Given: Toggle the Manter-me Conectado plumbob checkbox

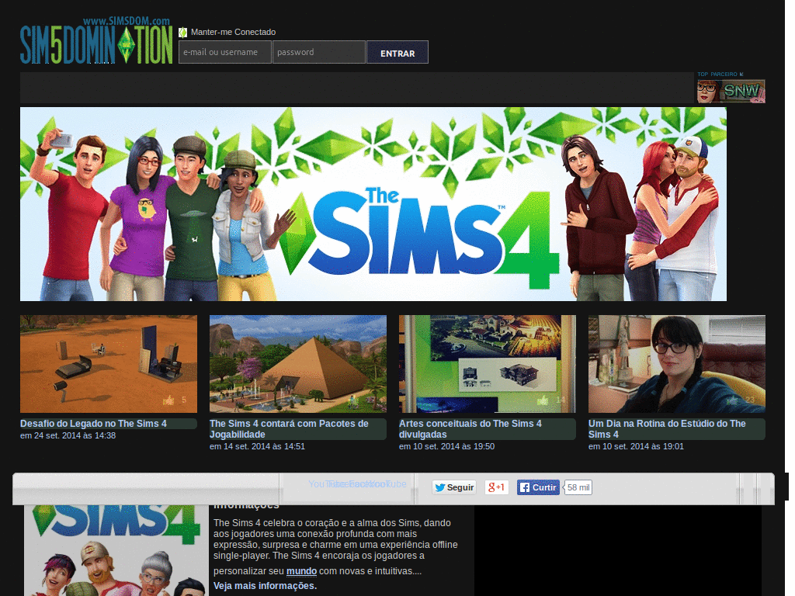Looking at the screenshot, I should (183, 33).
